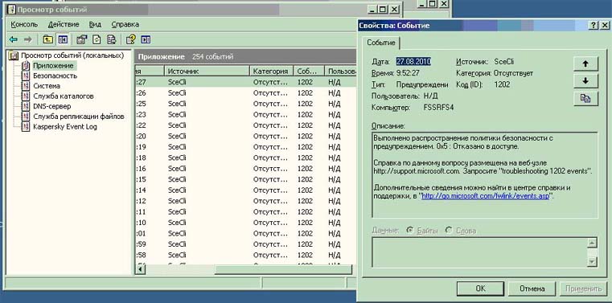
Task: Click the Export list toolbar icon
Action: [112, 39]
